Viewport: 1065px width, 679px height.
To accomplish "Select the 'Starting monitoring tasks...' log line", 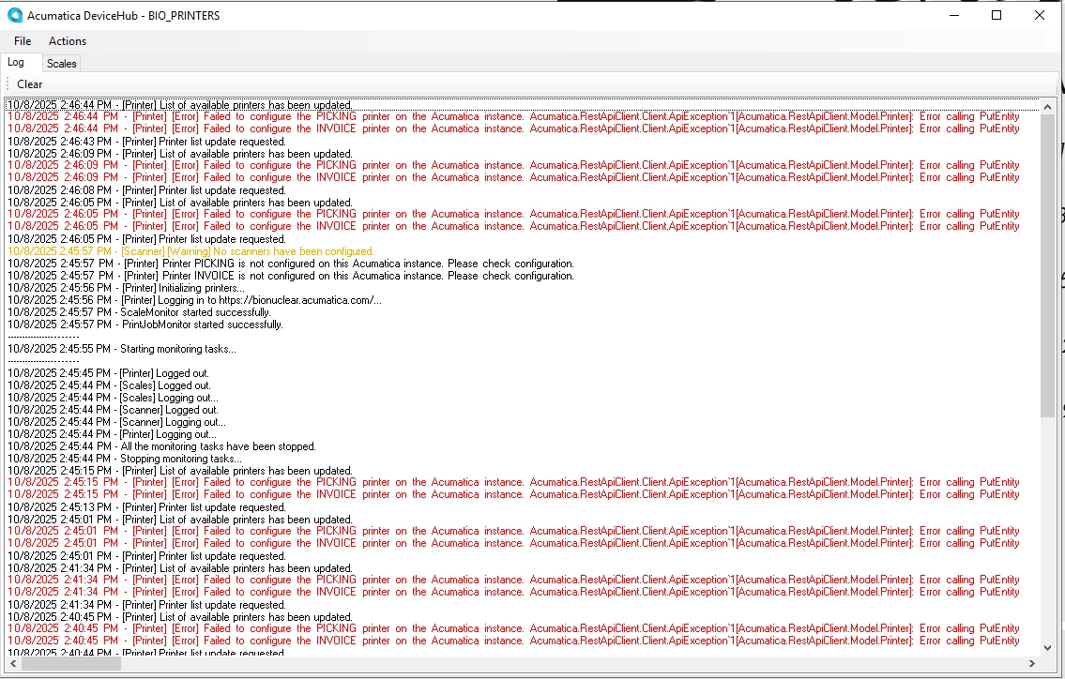I will point(122,349).
